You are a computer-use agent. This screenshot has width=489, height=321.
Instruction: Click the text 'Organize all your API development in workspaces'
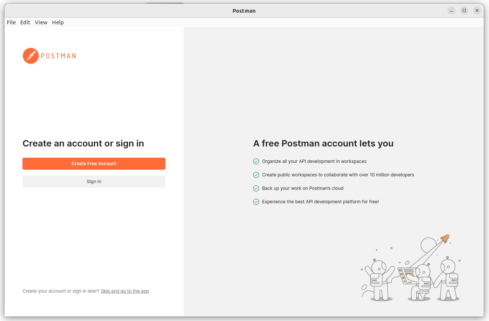[x=314, y=161]
